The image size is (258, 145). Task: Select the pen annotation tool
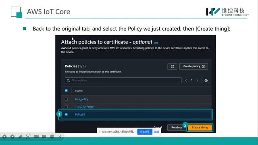click(x=21, y=137)
